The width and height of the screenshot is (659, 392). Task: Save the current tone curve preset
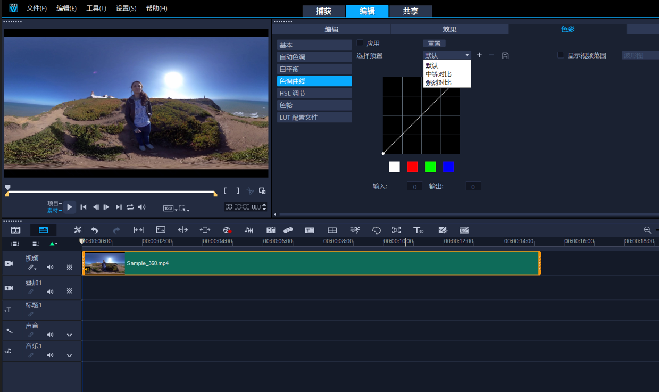[505, 55]
